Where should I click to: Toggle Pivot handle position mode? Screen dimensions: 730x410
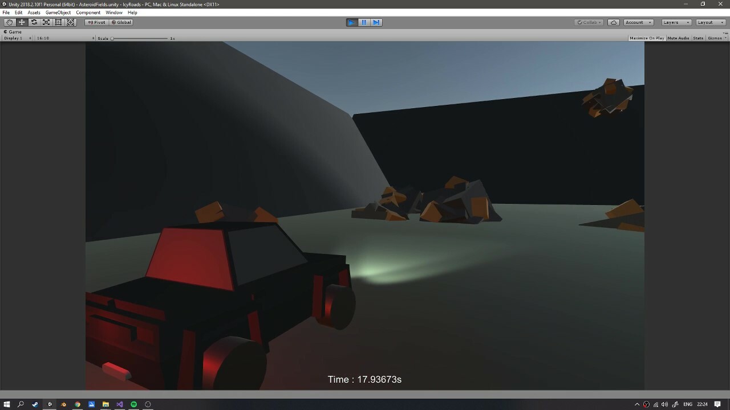pyautogui.click(x=96, y=22)
